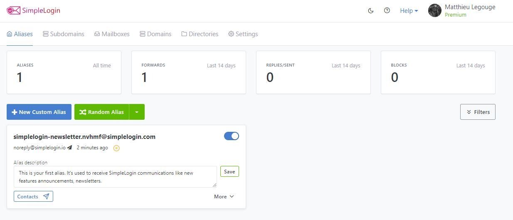Click the '2 minutes ago' timestamp
The width and height of the screenshot is (513, 220).
(x=92, y=148)
